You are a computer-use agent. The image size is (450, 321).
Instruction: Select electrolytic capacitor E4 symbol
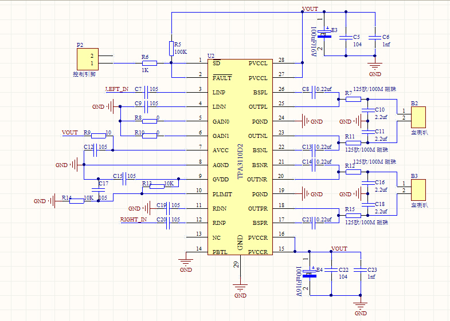click(x=310, y=273)
